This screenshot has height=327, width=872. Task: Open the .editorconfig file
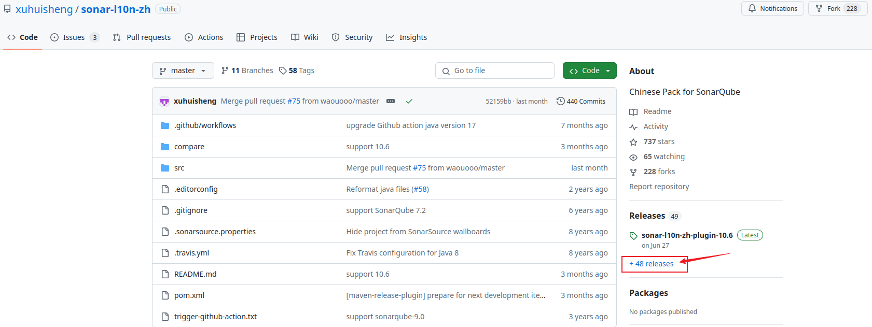(196, 189)
